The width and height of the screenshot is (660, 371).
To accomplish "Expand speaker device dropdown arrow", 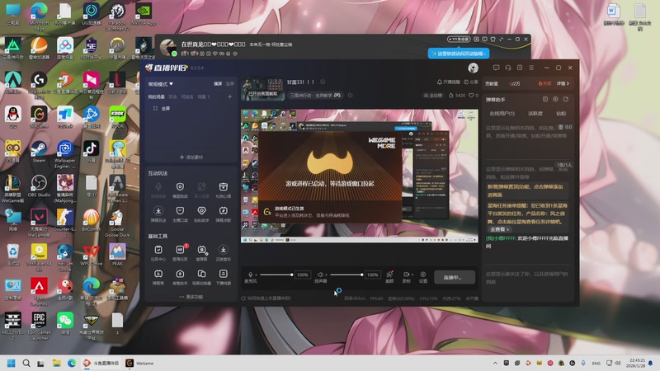I will coord(326,275).
